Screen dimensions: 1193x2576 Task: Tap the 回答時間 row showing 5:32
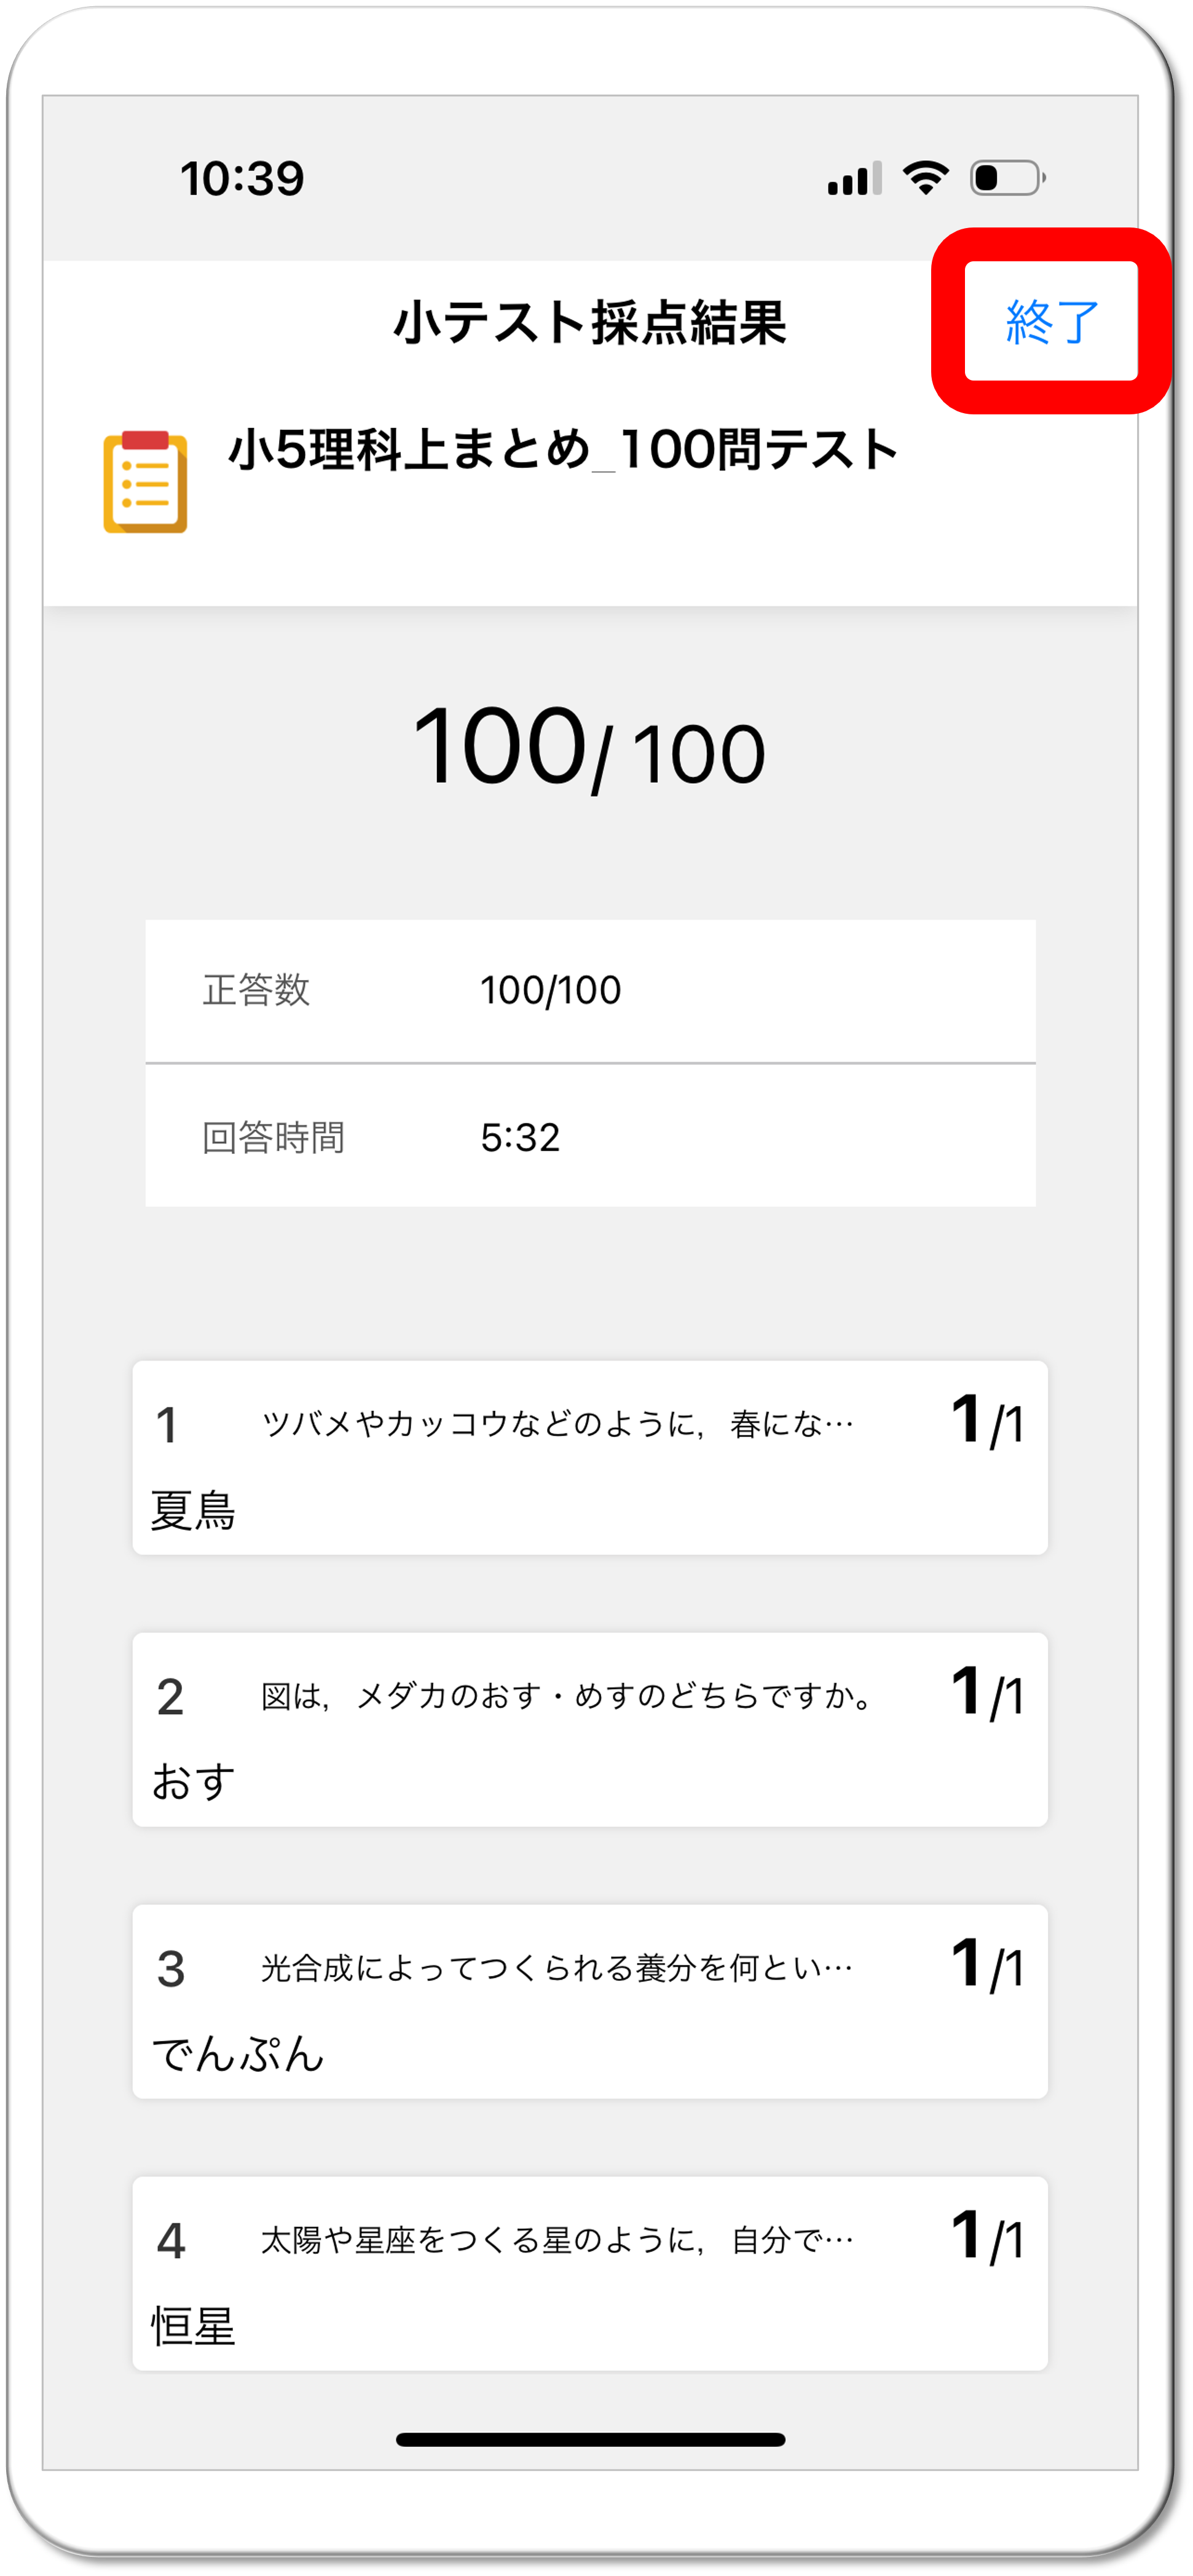tap(590, 1137)
